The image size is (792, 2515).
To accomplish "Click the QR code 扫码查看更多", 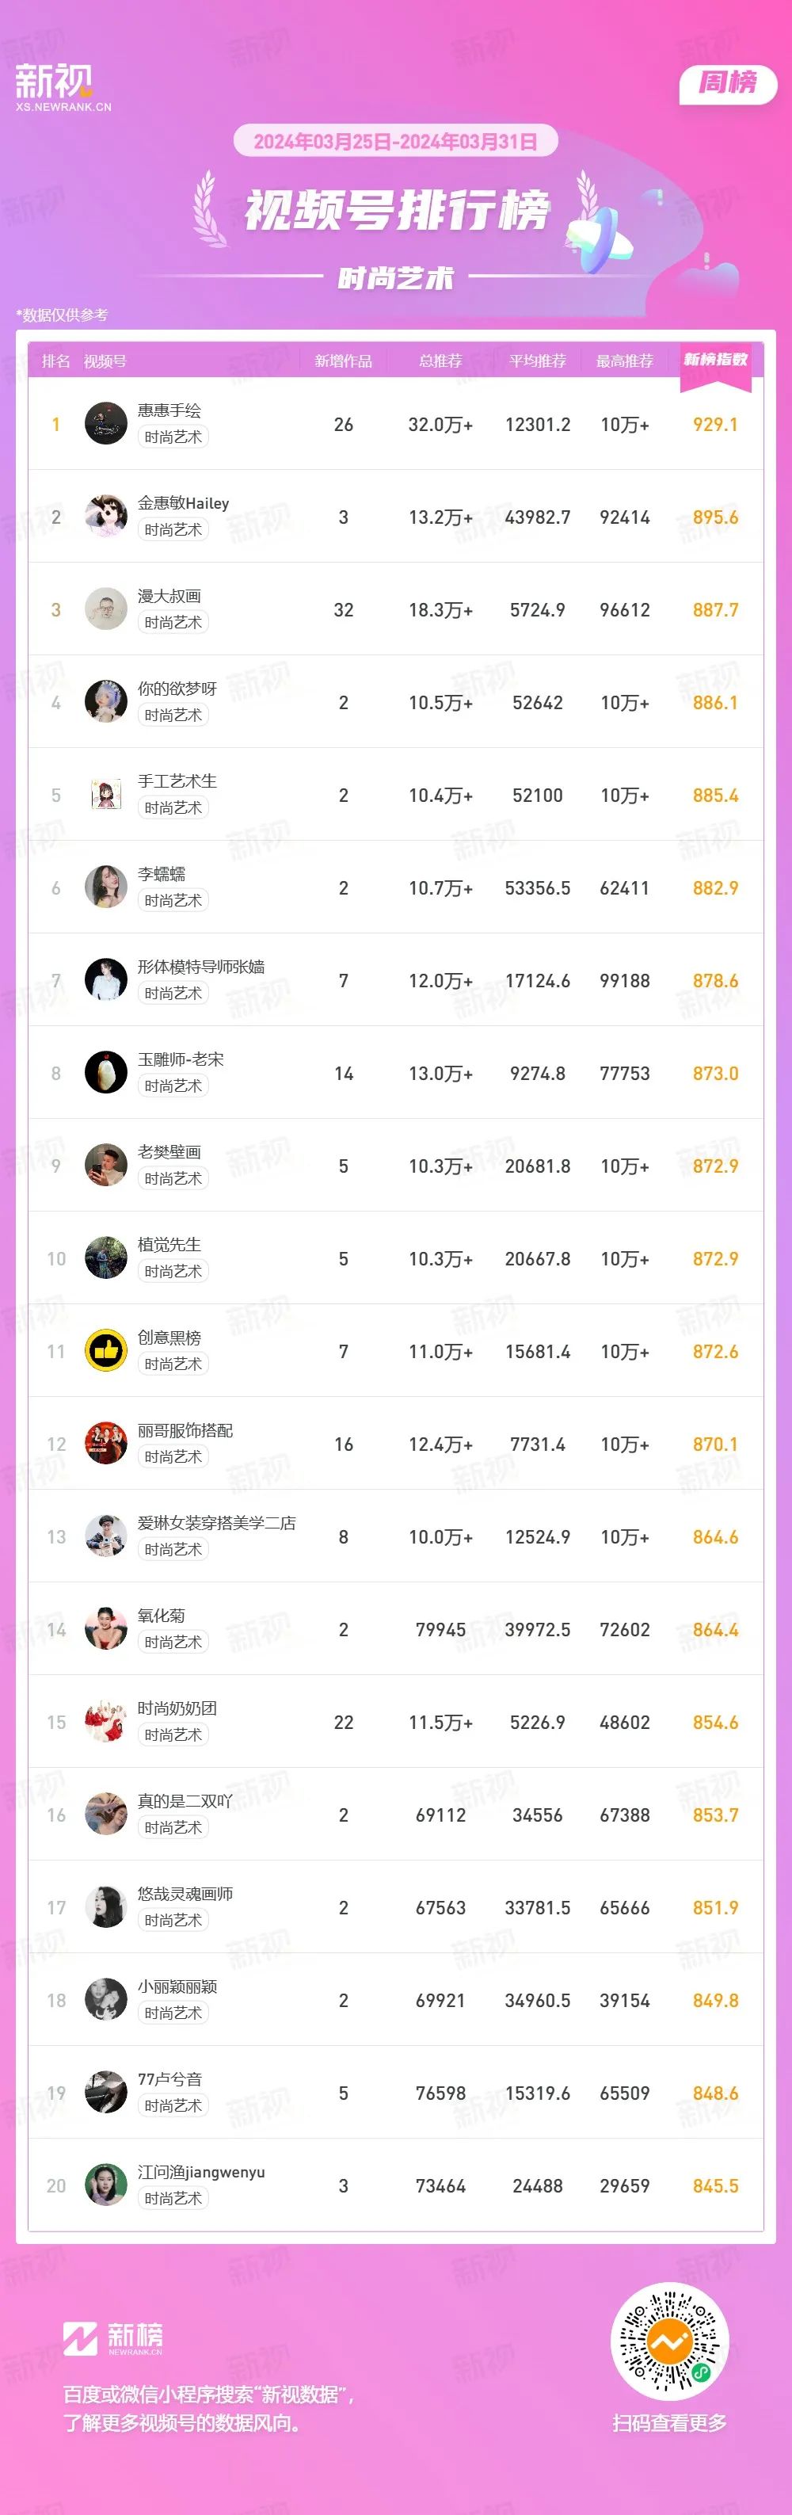I will click(x=670, y=2342).
